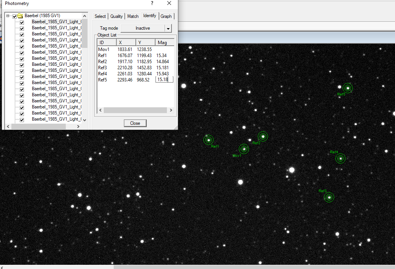Click the Tag mode Inactive combo box
The height and width of the screenshot is (269, 395).
(146, 28)
